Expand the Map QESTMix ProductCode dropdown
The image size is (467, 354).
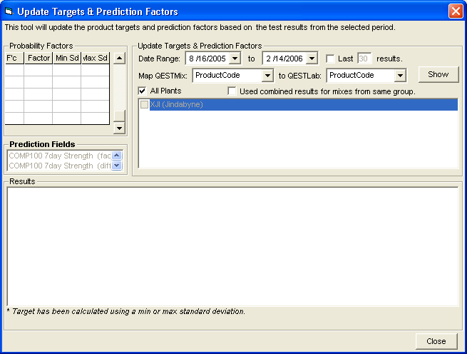tap(267, 75)
